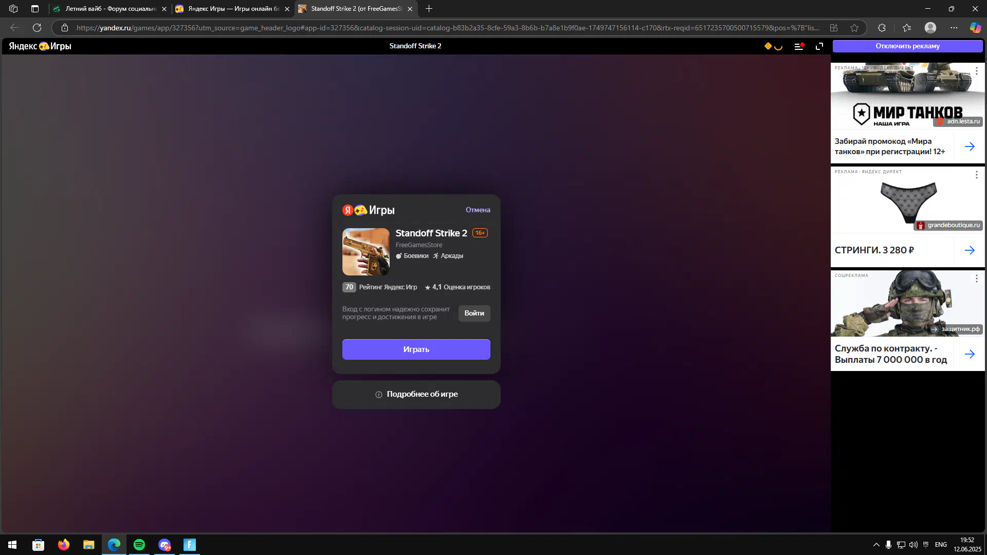Click Отключить рекламу button
This screenshot has width=987, height=555.
pyautogui.click(x=907, y=46)
